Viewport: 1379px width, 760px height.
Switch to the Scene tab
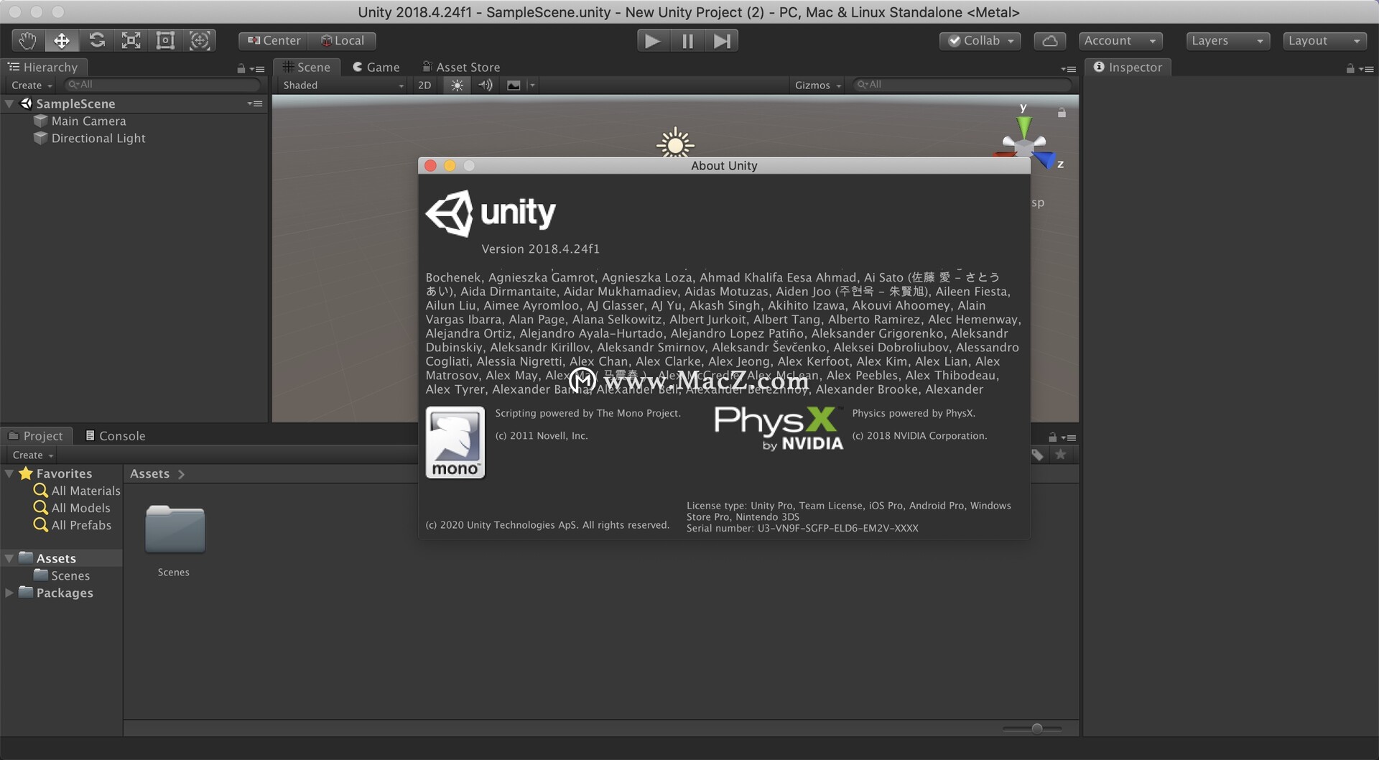[307, 67]
